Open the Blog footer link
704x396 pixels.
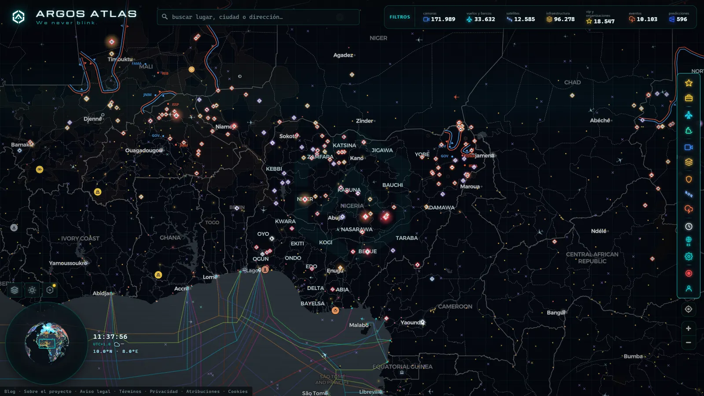pyautogui.click(x=10, y=391)
